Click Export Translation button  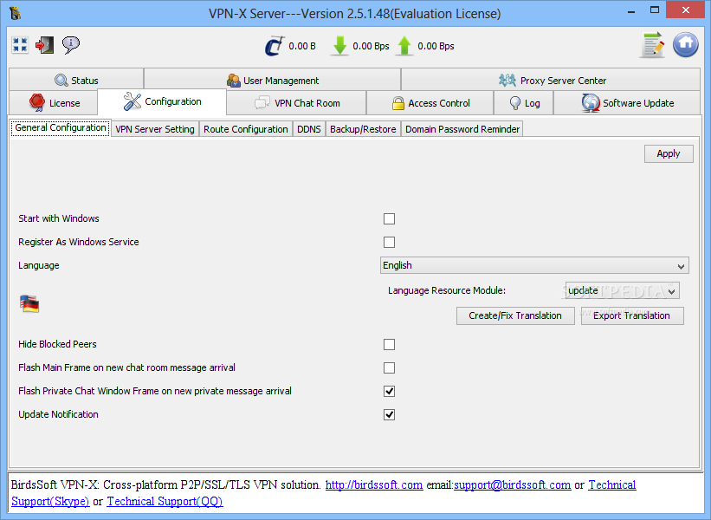(632, 315)
